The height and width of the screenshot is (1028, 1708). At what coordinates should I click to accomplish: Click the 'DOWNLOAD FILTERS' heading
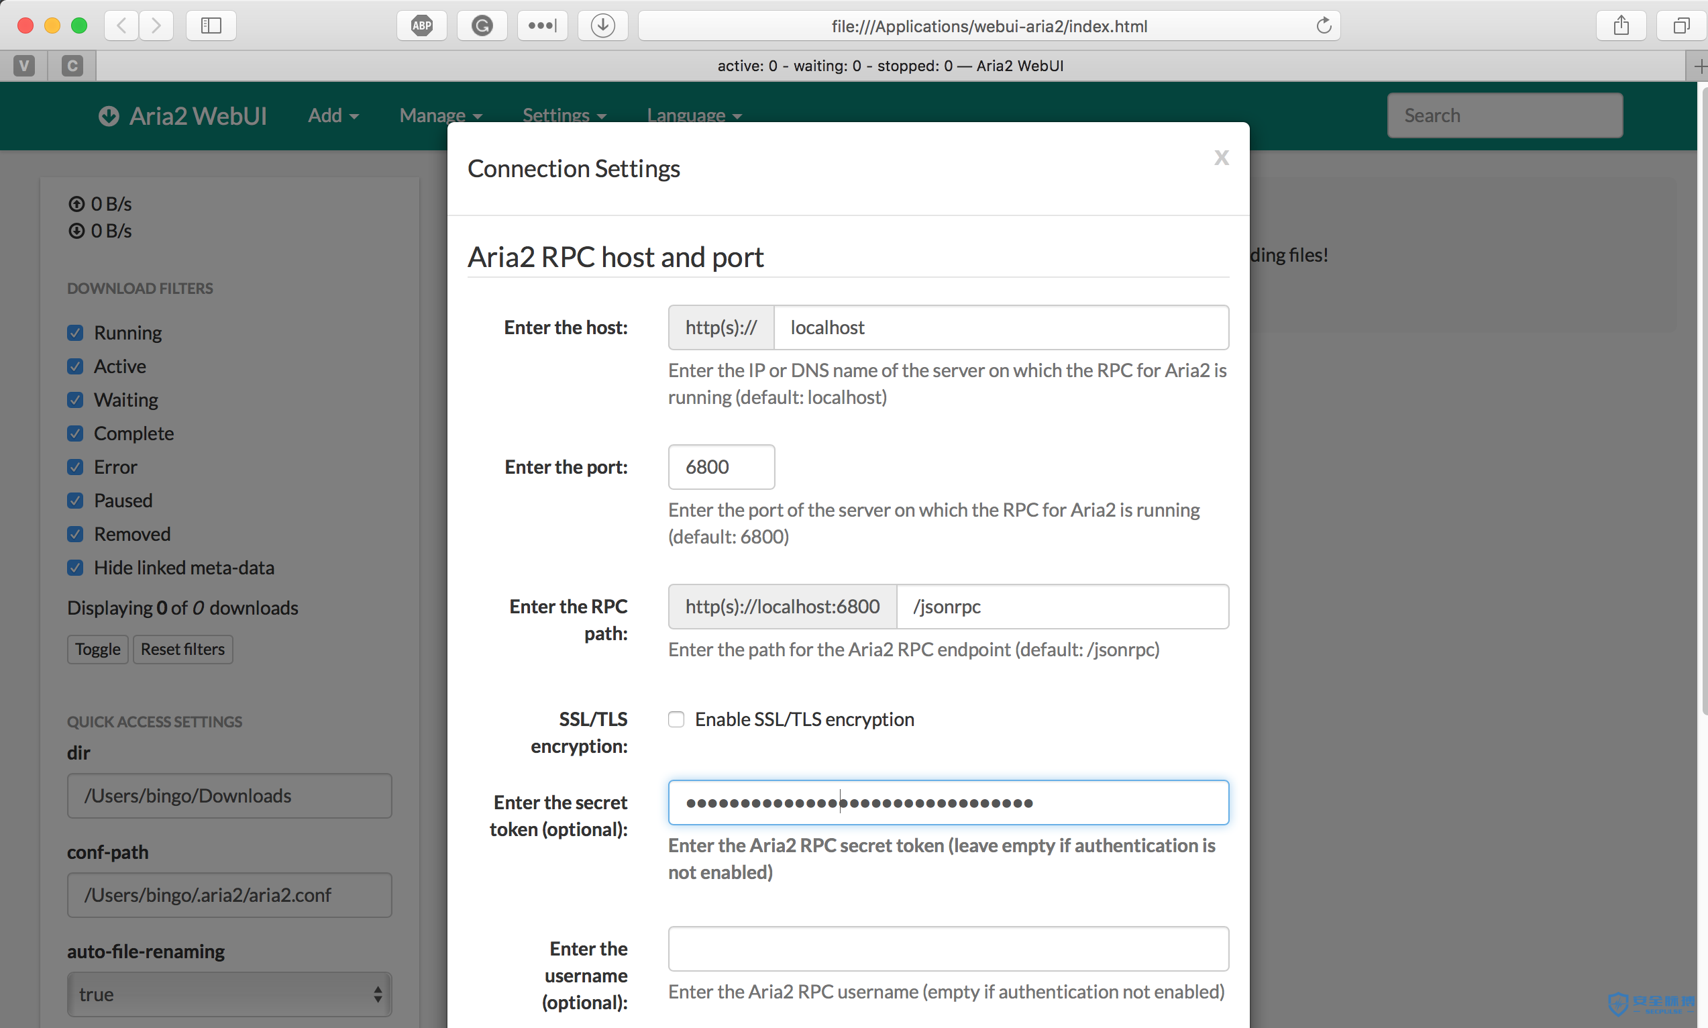140,288
